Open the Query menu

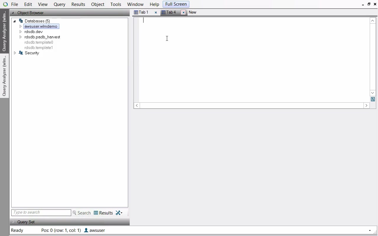59,4
